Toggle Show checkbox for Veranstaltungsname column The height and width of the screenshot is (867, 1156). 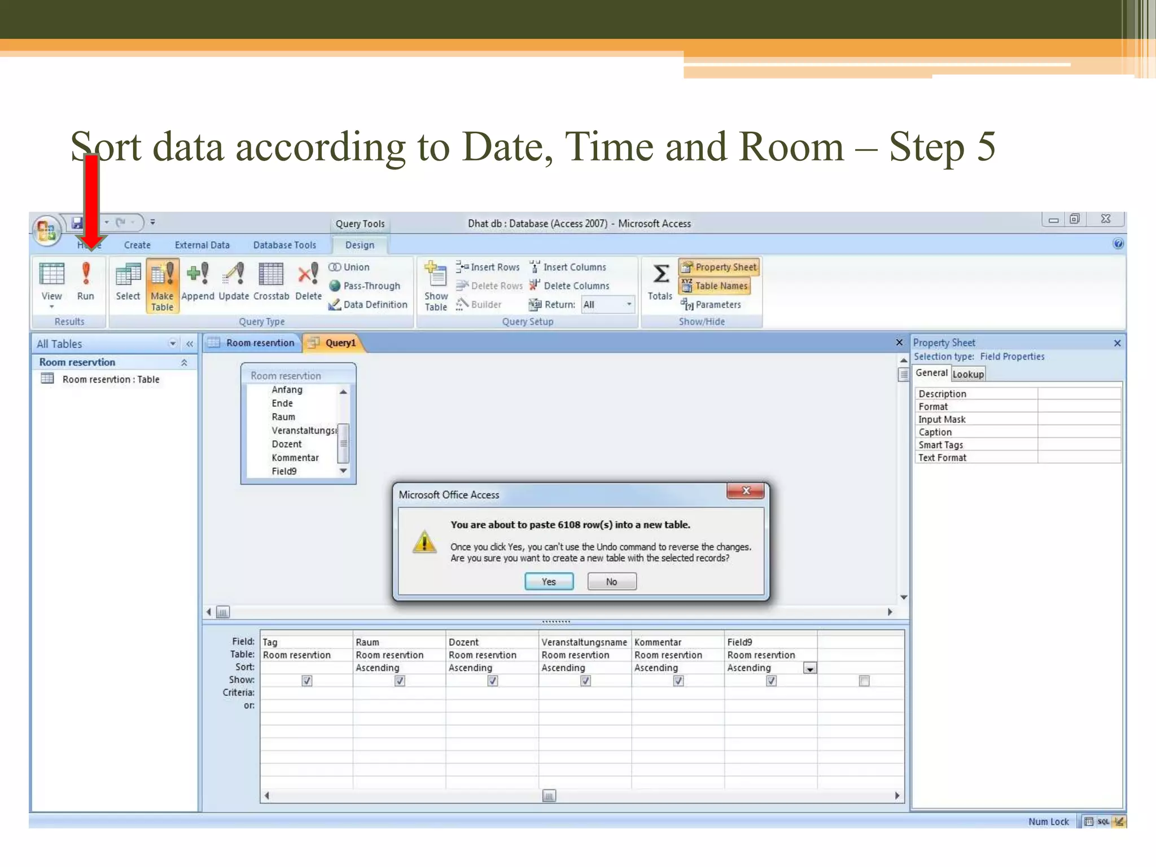[585, 681]
